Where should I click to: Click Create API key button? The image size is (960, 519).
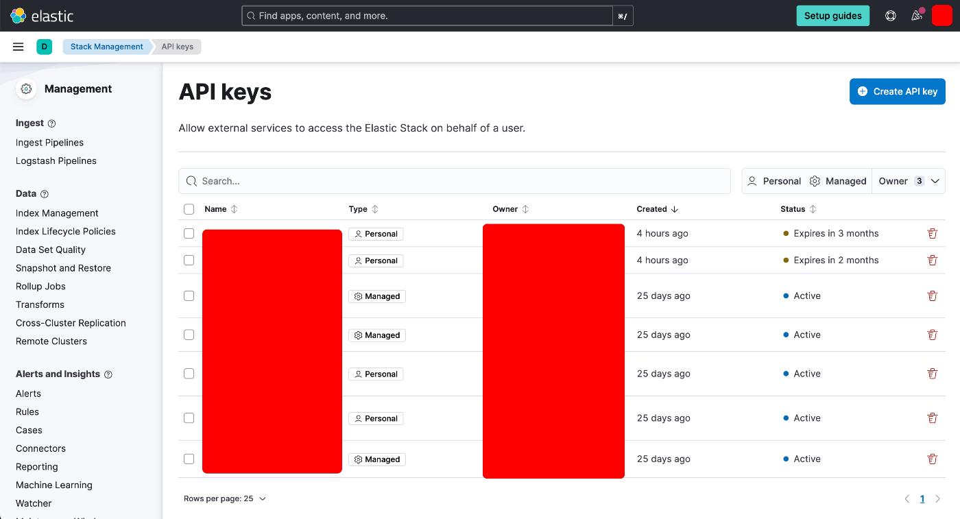897,91
